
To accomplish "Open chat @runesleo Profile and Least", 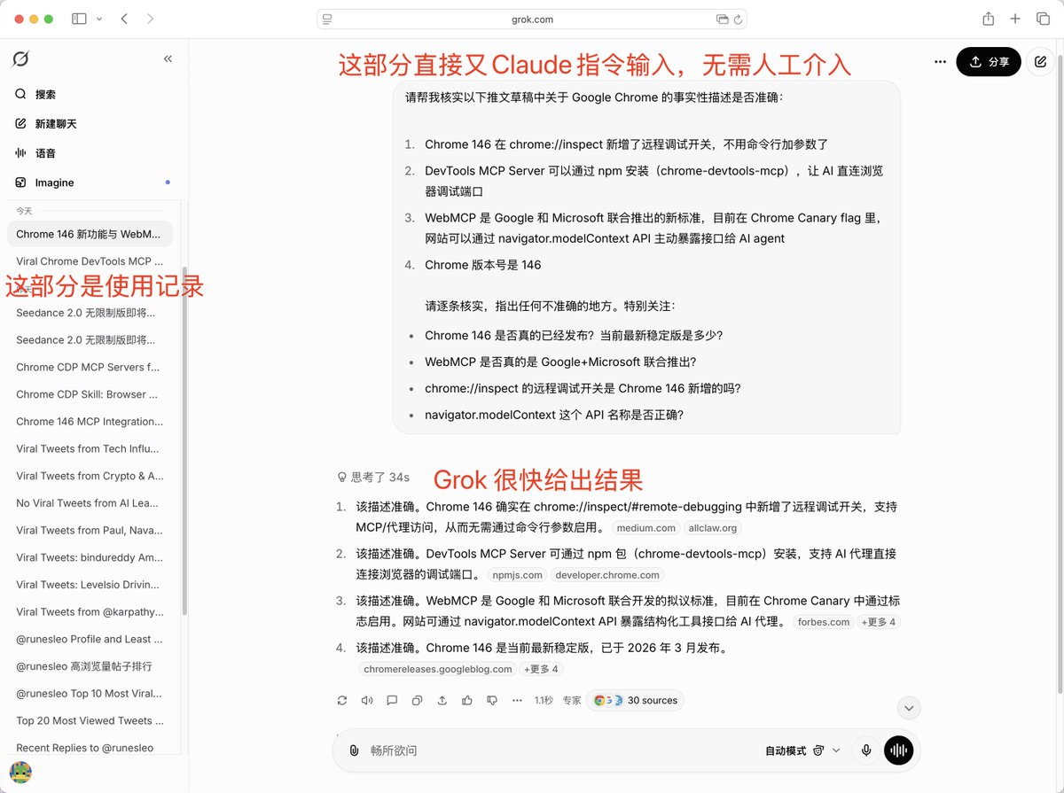I will pos(90,639).
